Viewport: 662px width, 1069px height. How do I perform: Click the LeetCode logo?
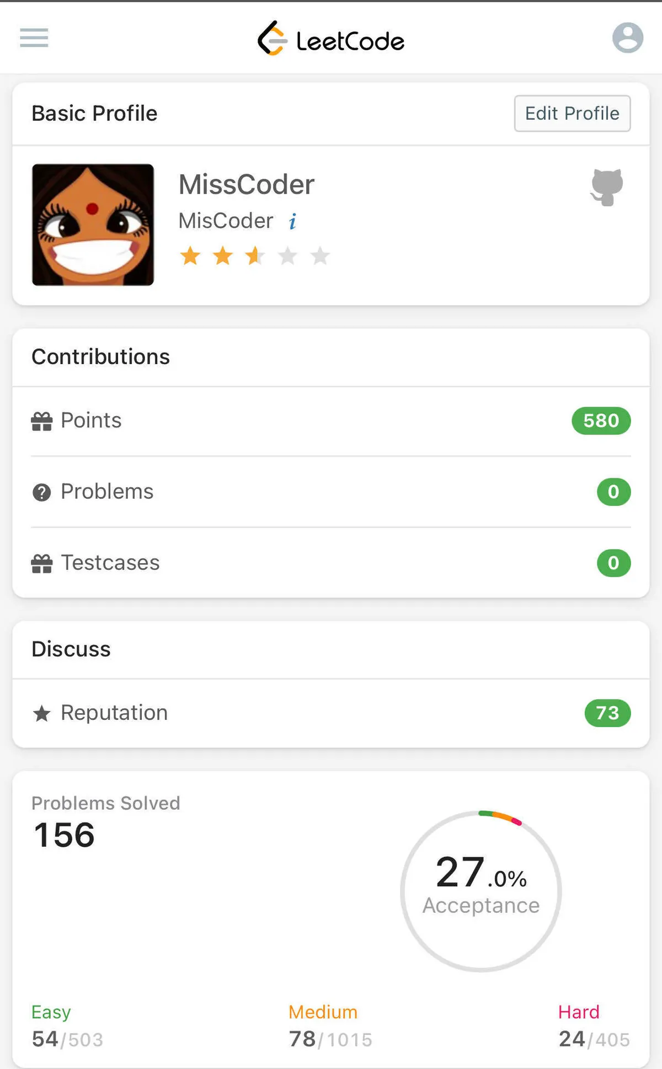(x=331, y=39)
